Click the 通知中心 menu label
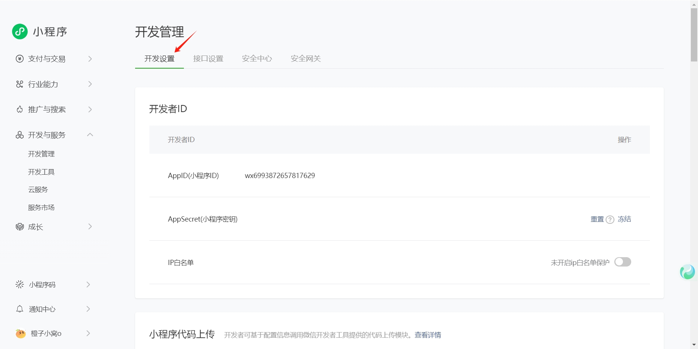Image resolution: width=698 pixels, height=349 pixels. pyautogui.click(x=42, y=309)
